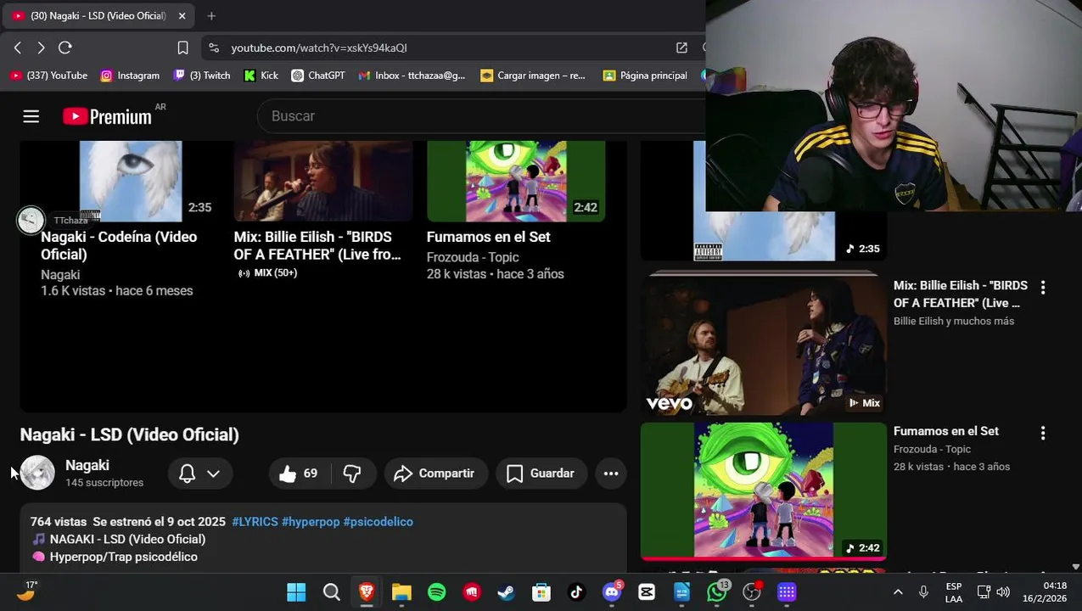The width and height of the screenshot is (1082, 611).
Task: Click the #psicodelico hashtag link
Action: [378, 522]
